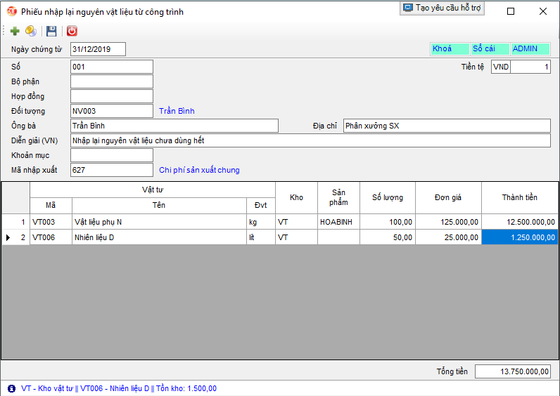Open the Đối tượng lookup field NV003
Image resolution: width=560 pixels, height=396 pixels.
(112, 111)
